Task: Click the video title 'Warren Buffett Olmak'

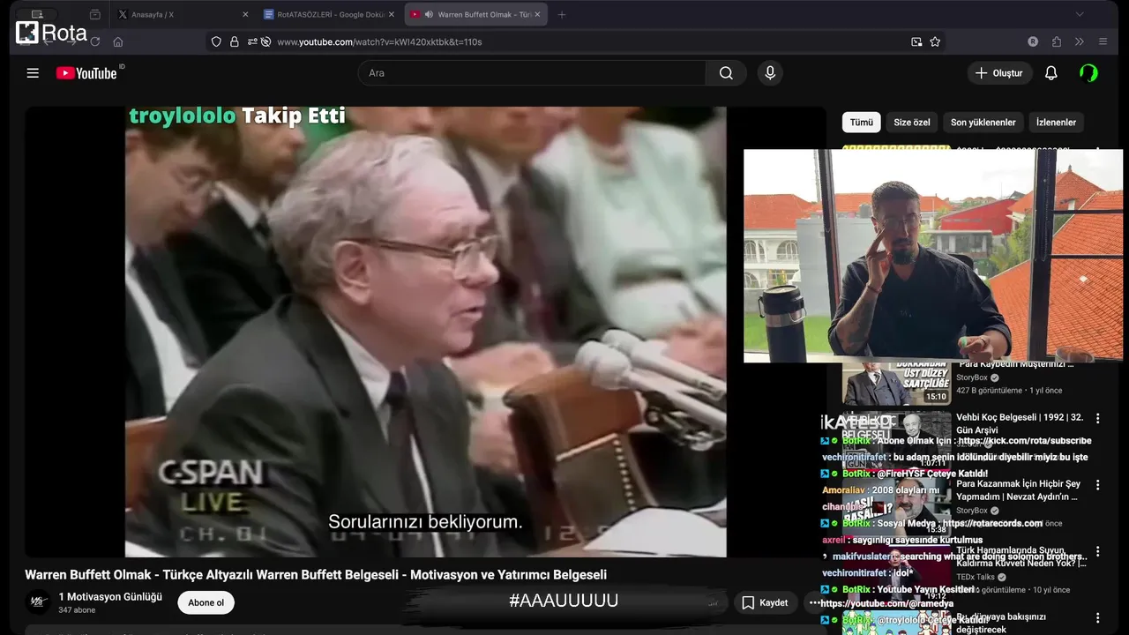Action: coord(316,575)
